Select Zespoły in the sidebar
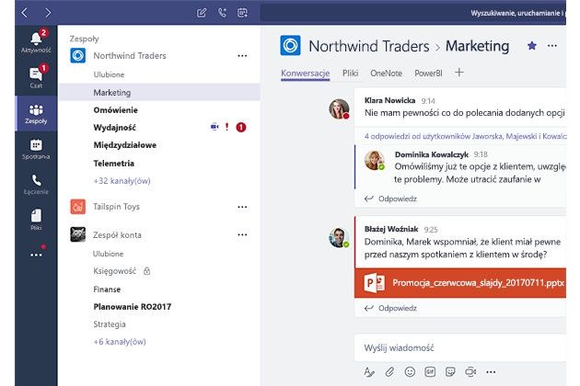Viewport: 580px width, 386px height. [36, 113]
